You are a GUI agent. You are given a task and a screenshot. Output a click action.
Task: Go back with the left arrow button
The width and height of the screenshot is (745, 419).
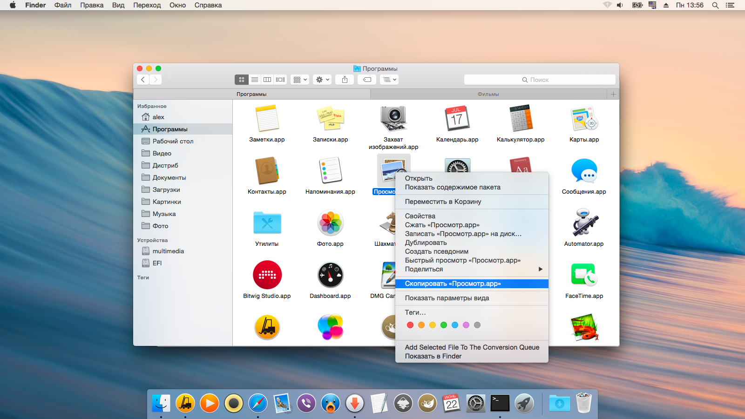(x=143, y=80)
